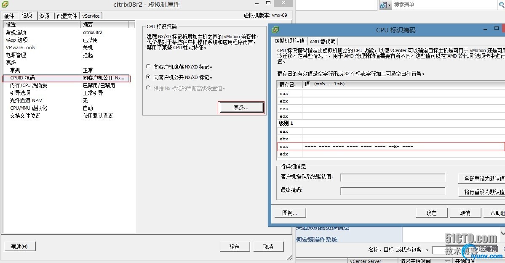Screen dimensions: 505x263
Task: Select the CPUID 掩码 settings row
Action: 67,78
